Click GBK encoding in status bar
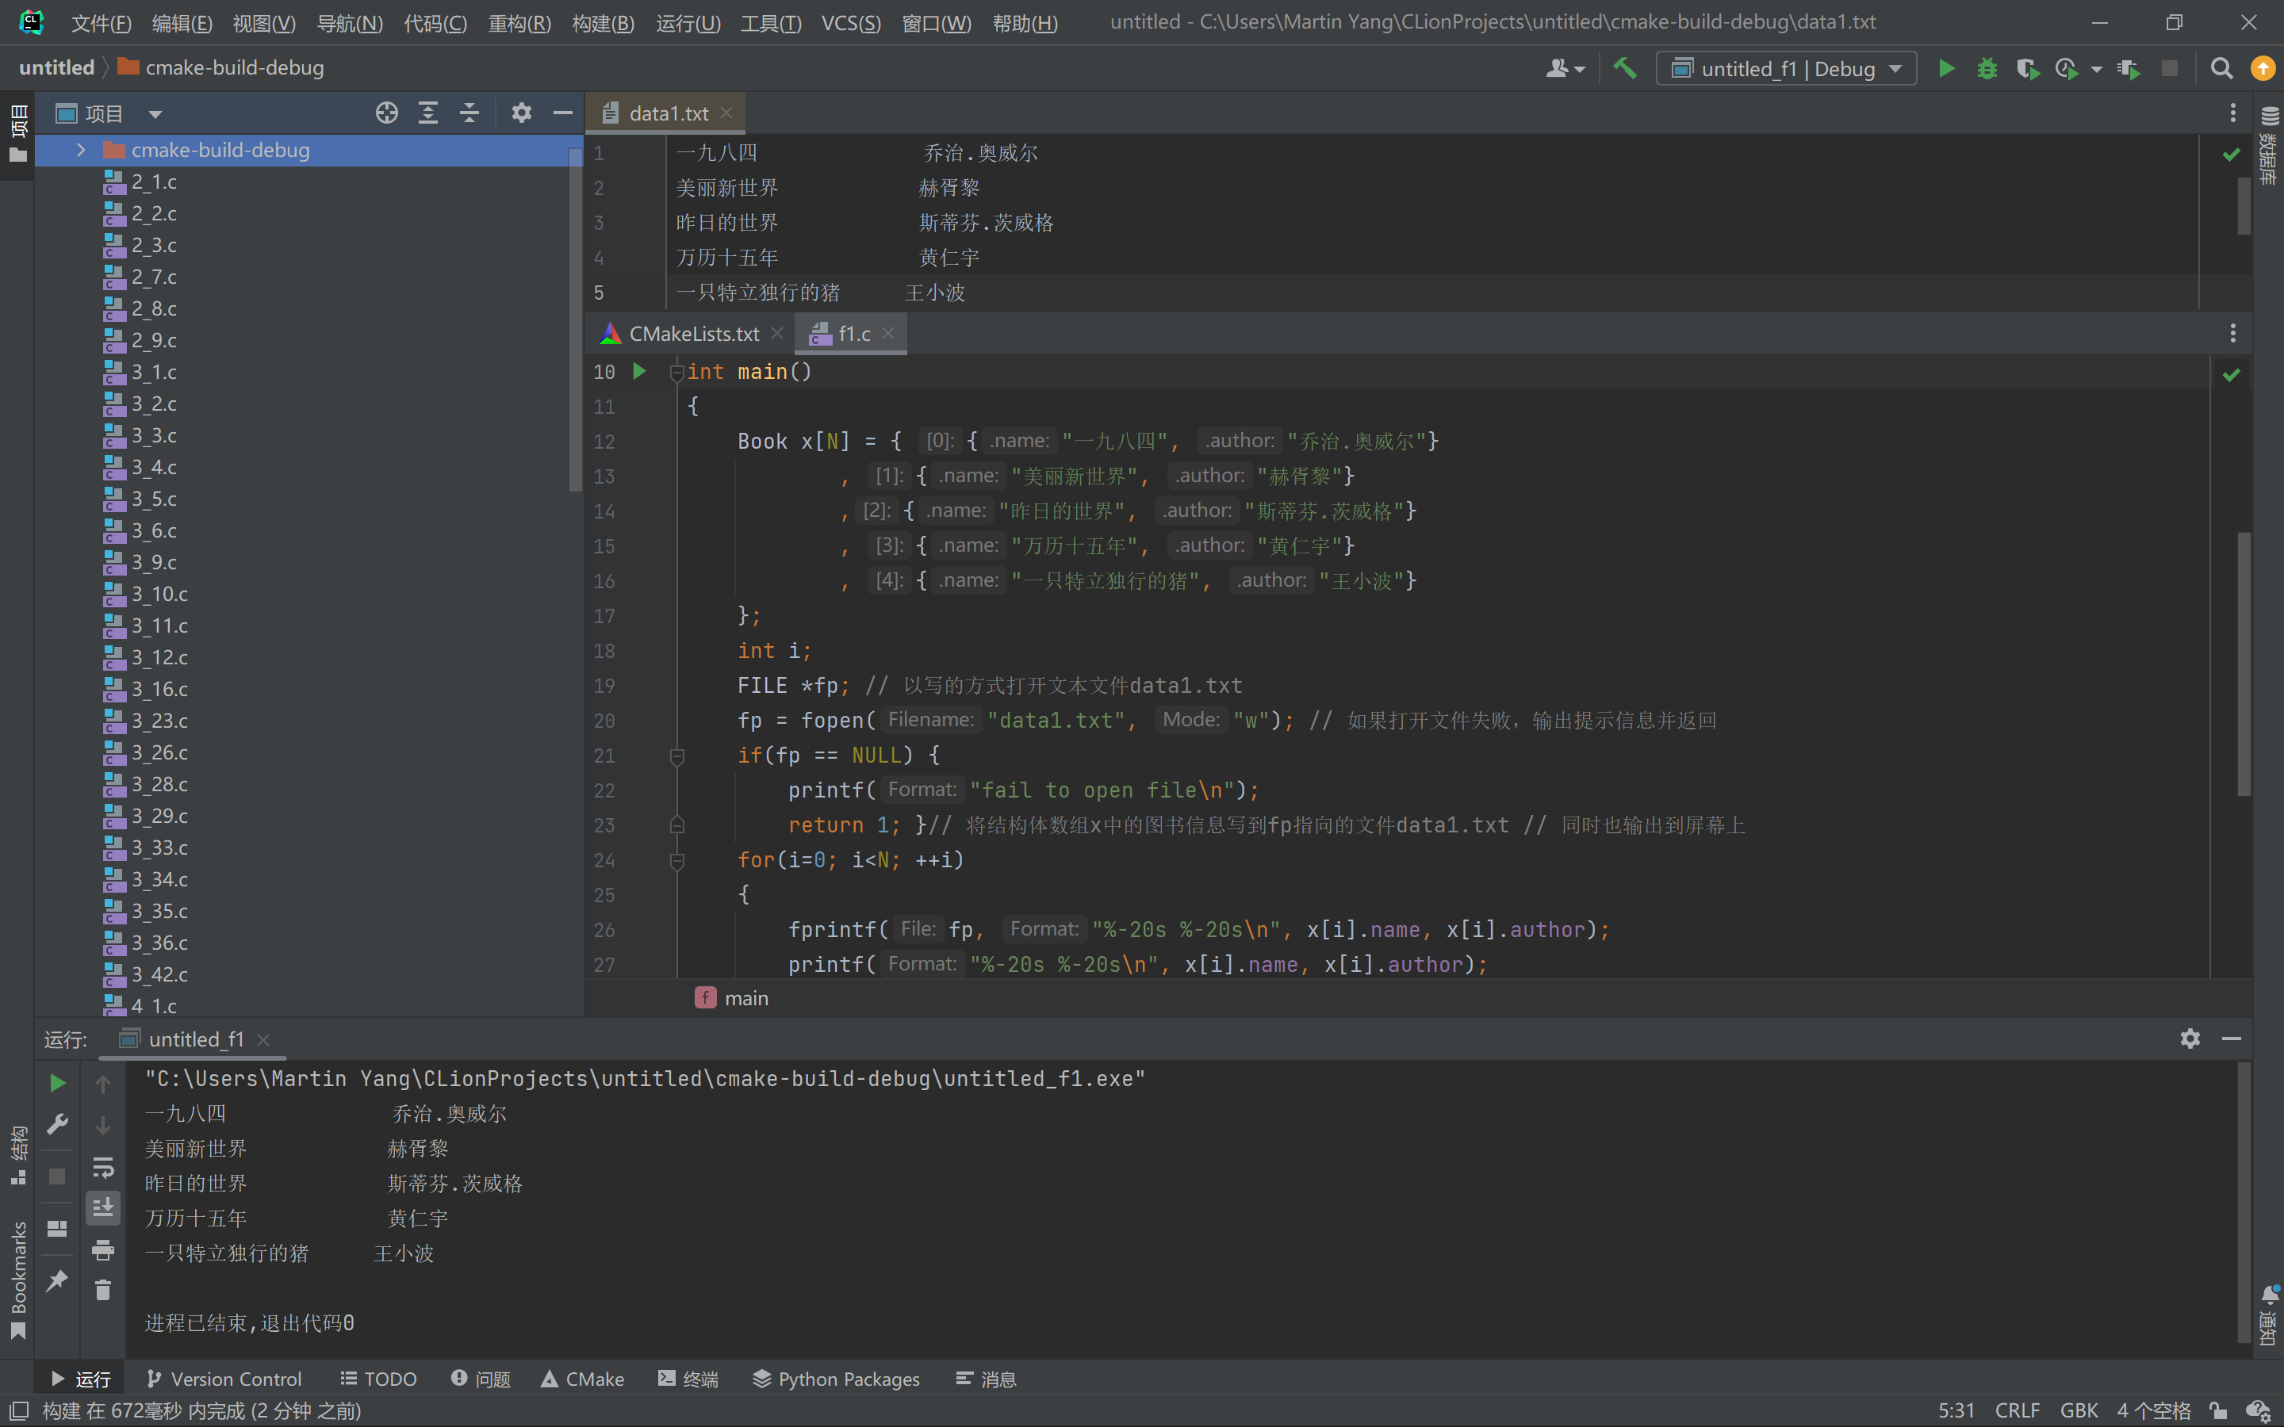 pyautogui.click(x=2079, y=1410)
